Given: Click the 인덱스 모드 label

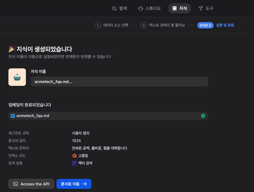Looking at the screenshot, I should (17, 156).
